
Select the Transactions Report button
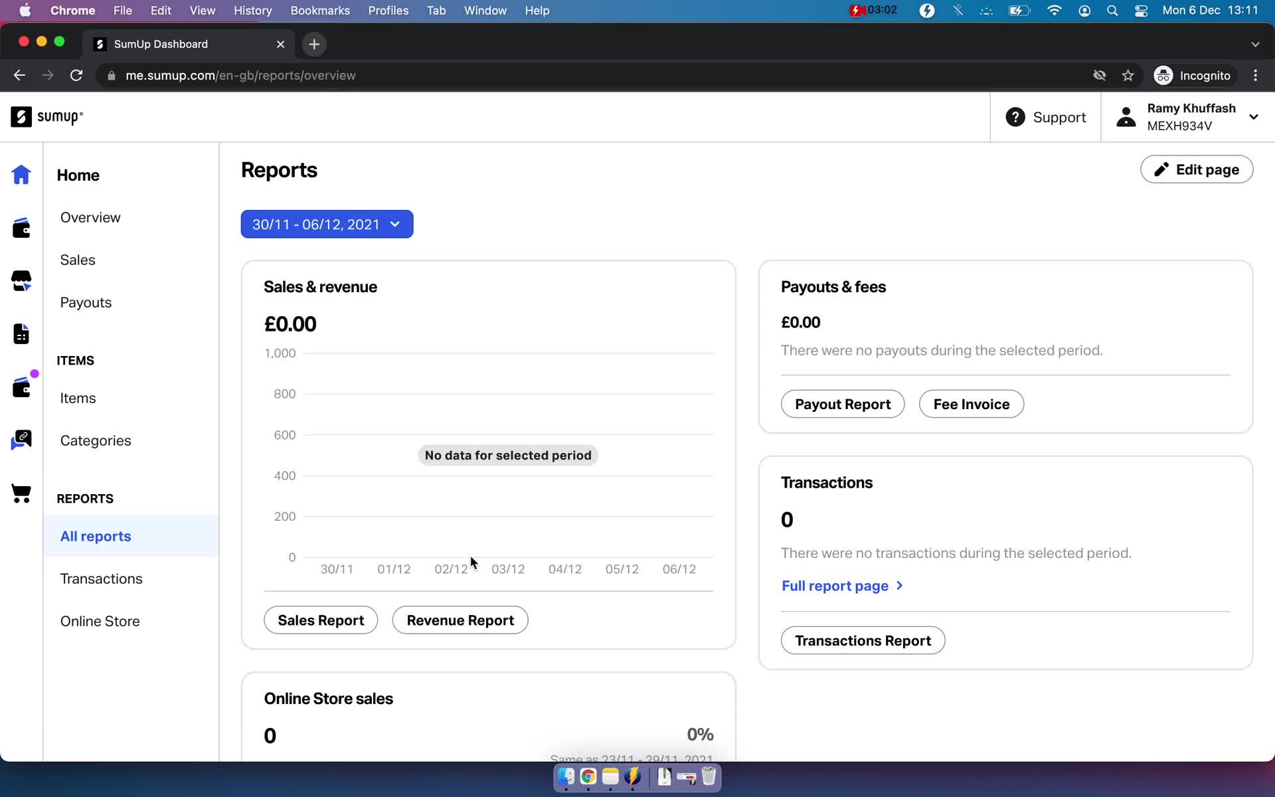tap(862, 640)
